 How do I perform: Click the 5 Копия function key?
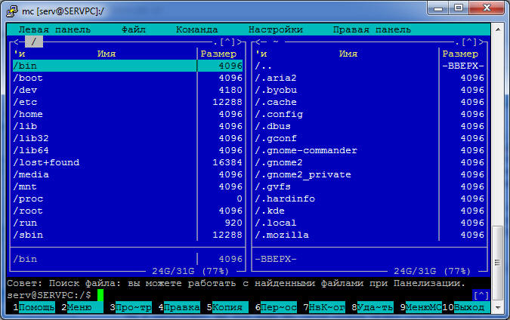[227, 307]
